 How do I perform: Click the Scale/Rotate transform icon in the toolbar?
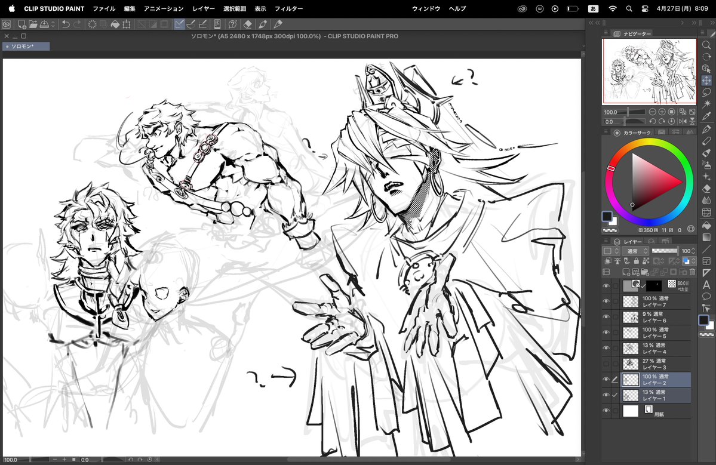click(x=127, y=24)
